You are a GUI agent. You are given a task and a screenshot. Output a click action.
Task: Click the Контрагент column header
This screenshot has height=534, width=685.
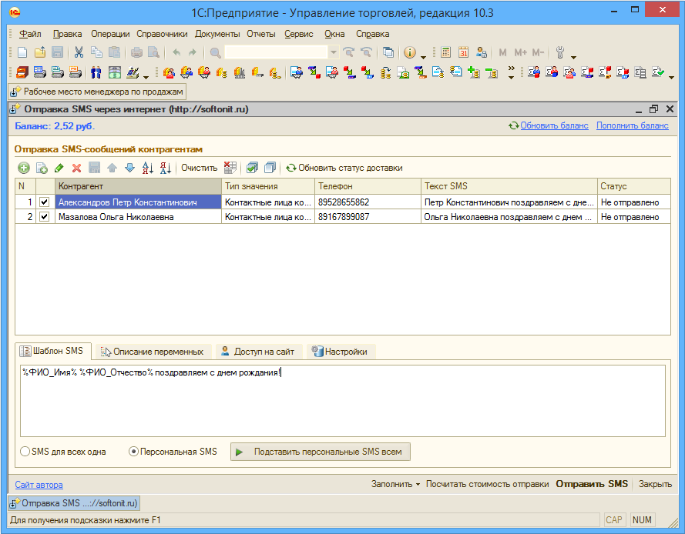pyautogui.click(x=138, y=186)
